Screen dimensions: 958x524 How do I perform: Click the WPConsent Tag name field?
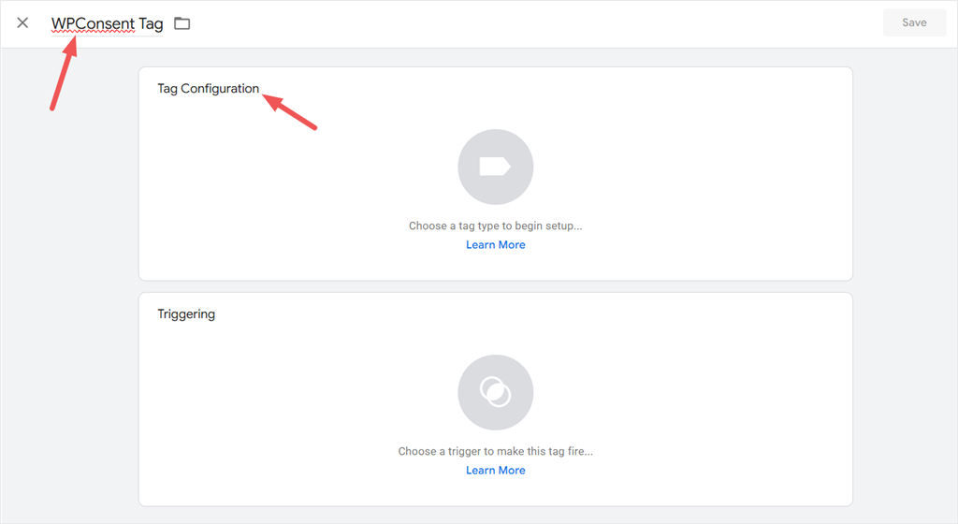tap(107, 23)
